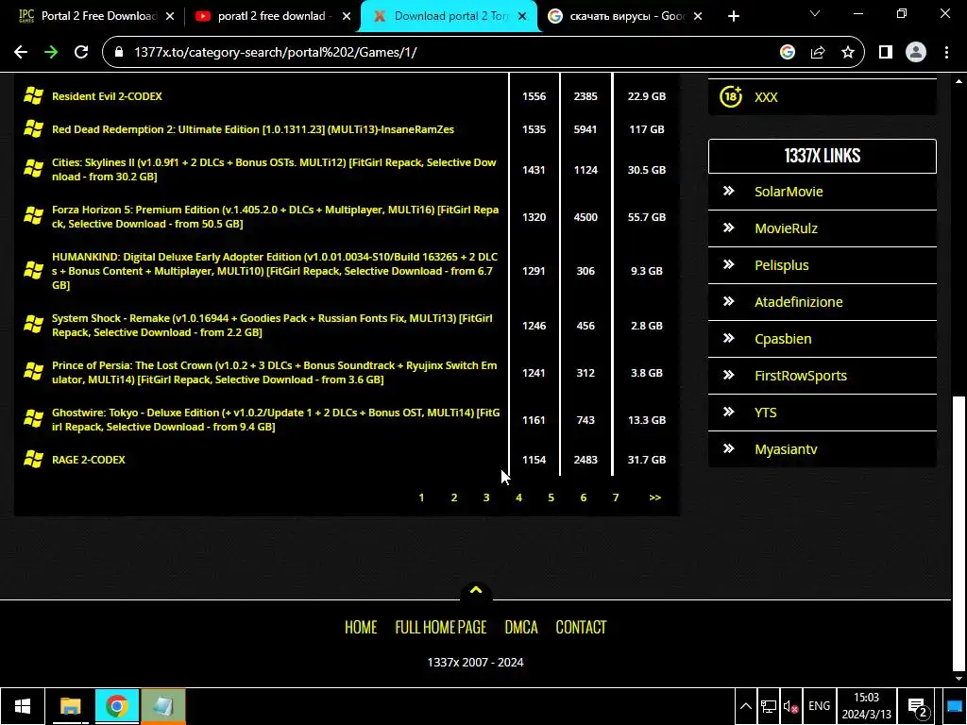Click the double-arrow icon next to YTS
967x725 pixels.
[x=728, y=412]
